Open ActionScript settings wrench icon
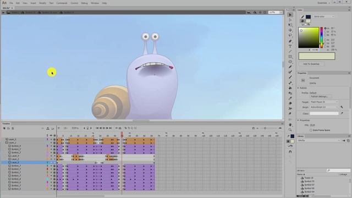Viewport: 352px width, 198px height. pyautogui.click(x=342, y=107)
